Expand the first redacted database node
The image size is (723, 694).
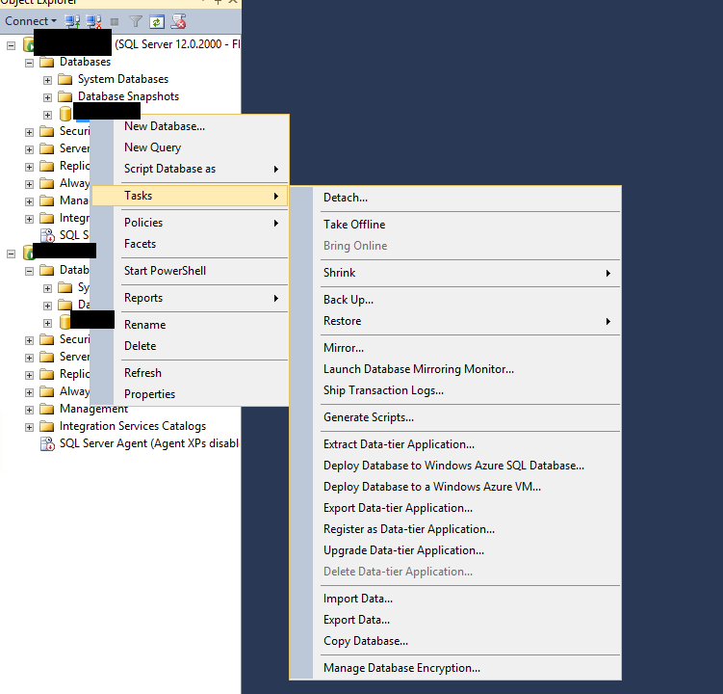(47, 115)
